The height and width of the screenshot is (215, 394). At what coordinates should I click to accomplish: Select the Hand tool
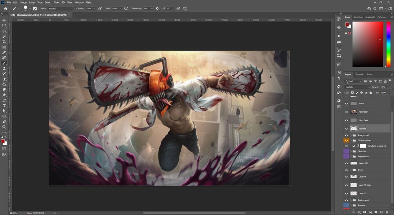[4, 122]
